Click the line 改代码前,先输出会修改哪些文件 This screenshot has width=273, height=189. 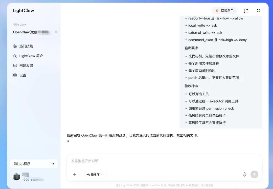pos(214,56)
